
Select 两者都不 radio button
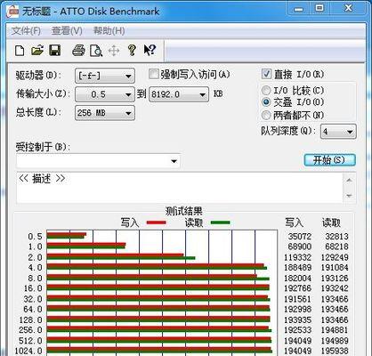tap(266, 115)
